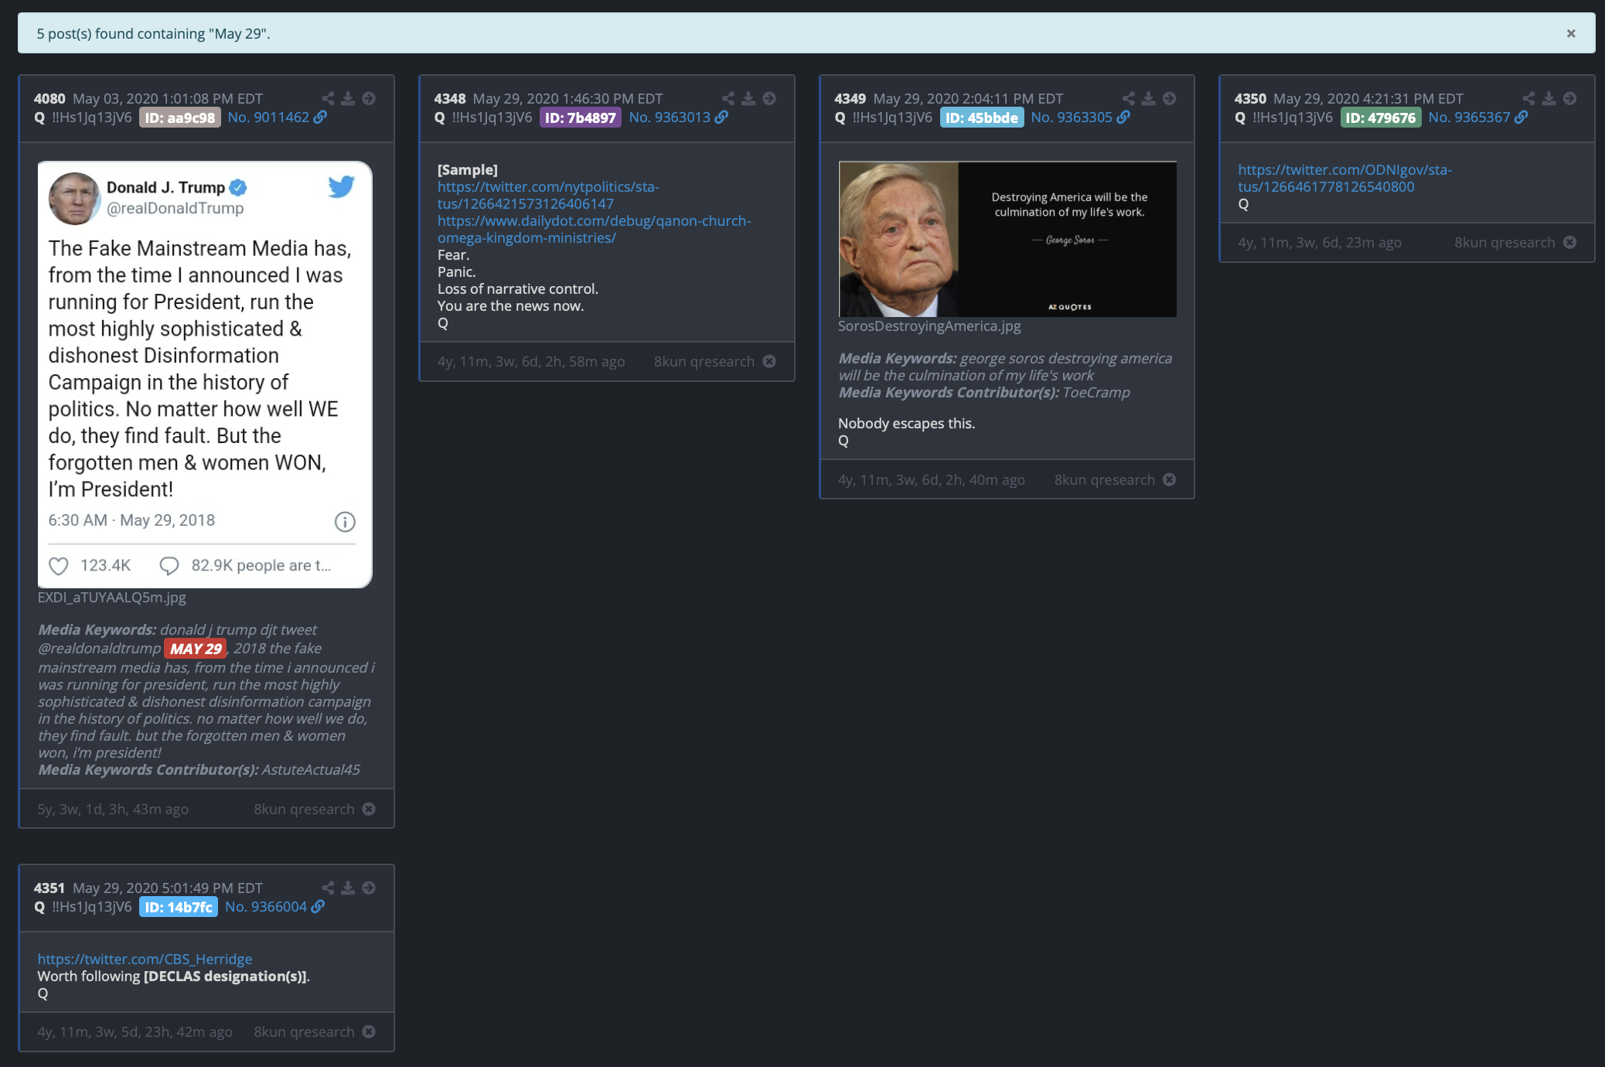Click the X icon beside 8kun qresearch in post 4350
This screenshot has height=1067, width=1605.
(1569, 242)
